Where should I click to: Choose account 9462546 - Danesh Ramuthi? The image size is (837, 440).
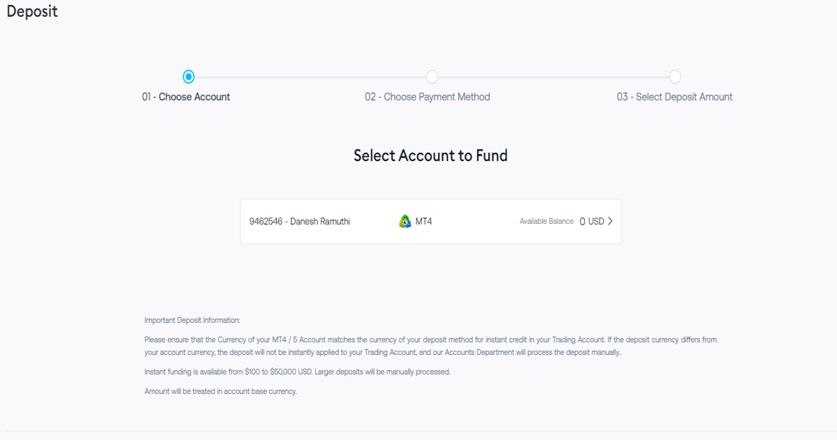point(300,222)
